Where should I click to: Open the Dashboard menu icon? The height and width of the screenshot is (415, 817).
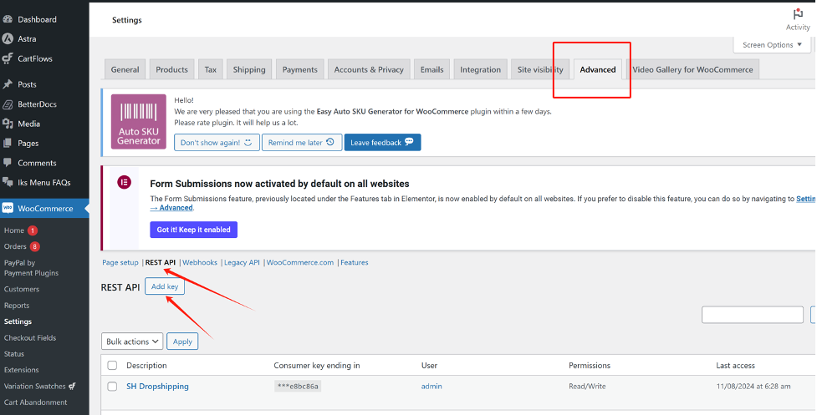8,19
